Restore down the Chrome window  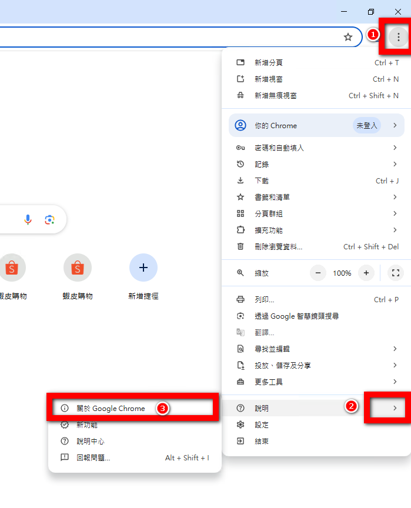[x=371, y=12]
